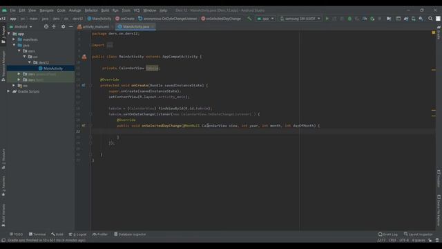The image size is (442, 249).
Task: Click the MainActivity breadcrumb in navigation bar
Action: click(99, 19)
